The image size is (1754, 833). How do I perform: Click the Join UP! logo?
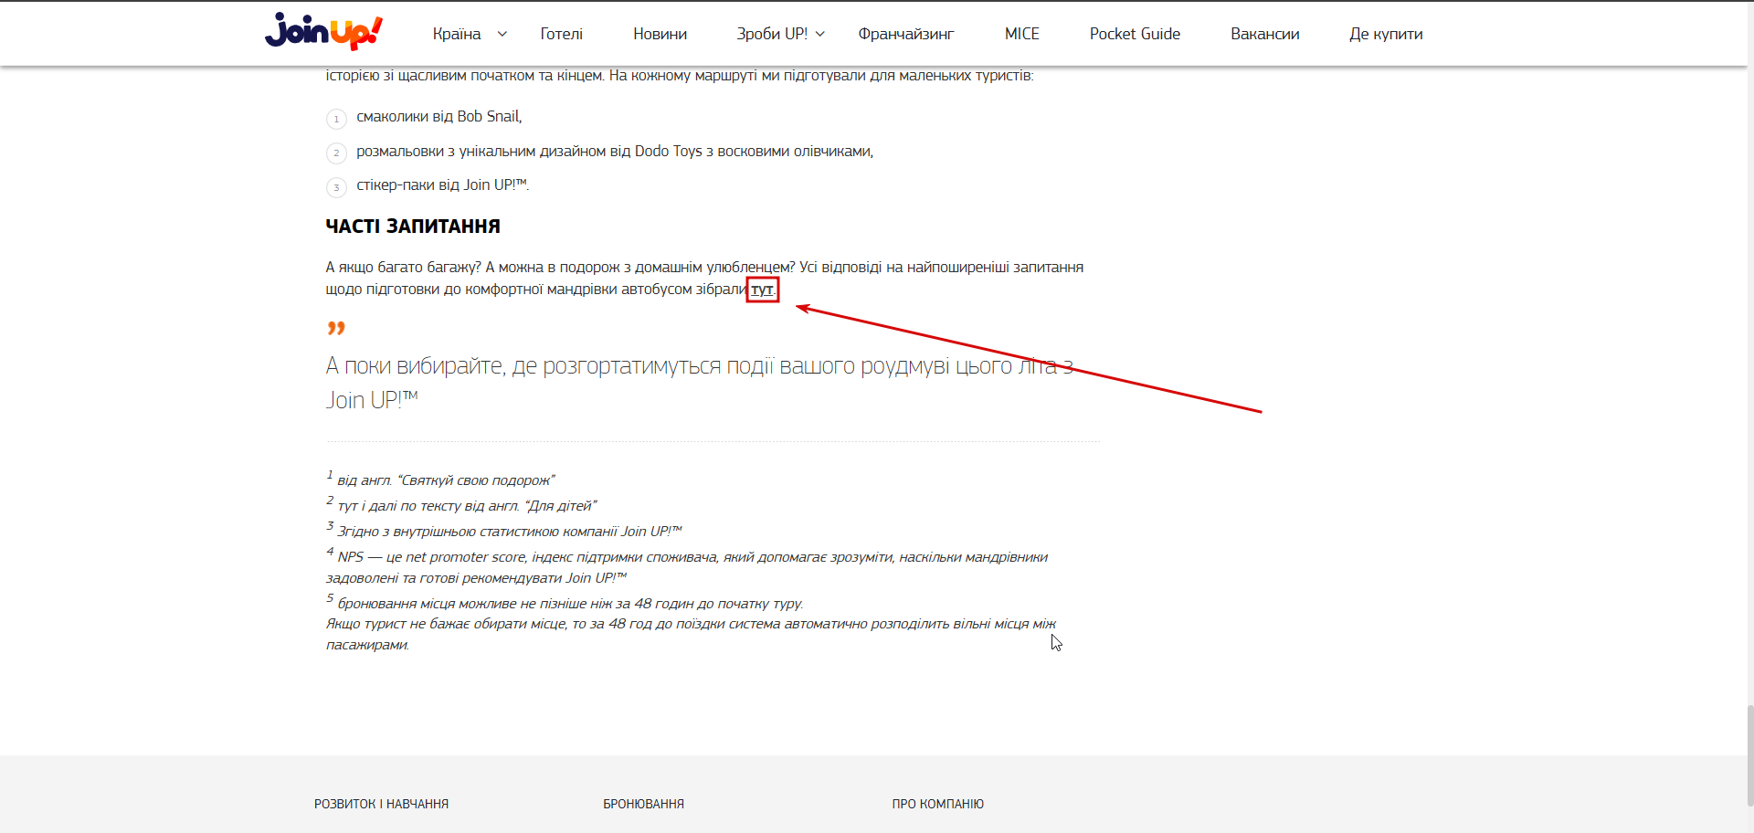323,32
